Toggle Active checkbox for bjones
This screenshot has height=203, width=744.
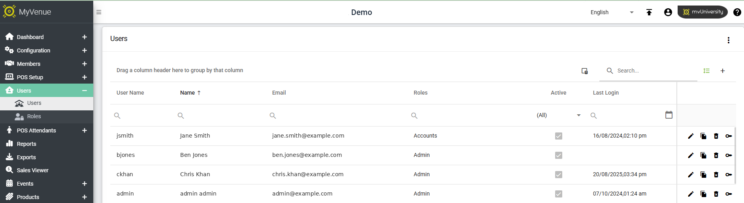559,155
